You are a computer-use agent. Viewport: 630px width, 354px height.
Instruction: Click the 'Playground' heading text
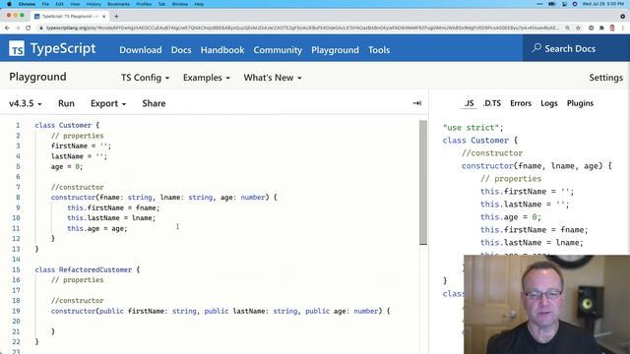[x=37, y=77]
